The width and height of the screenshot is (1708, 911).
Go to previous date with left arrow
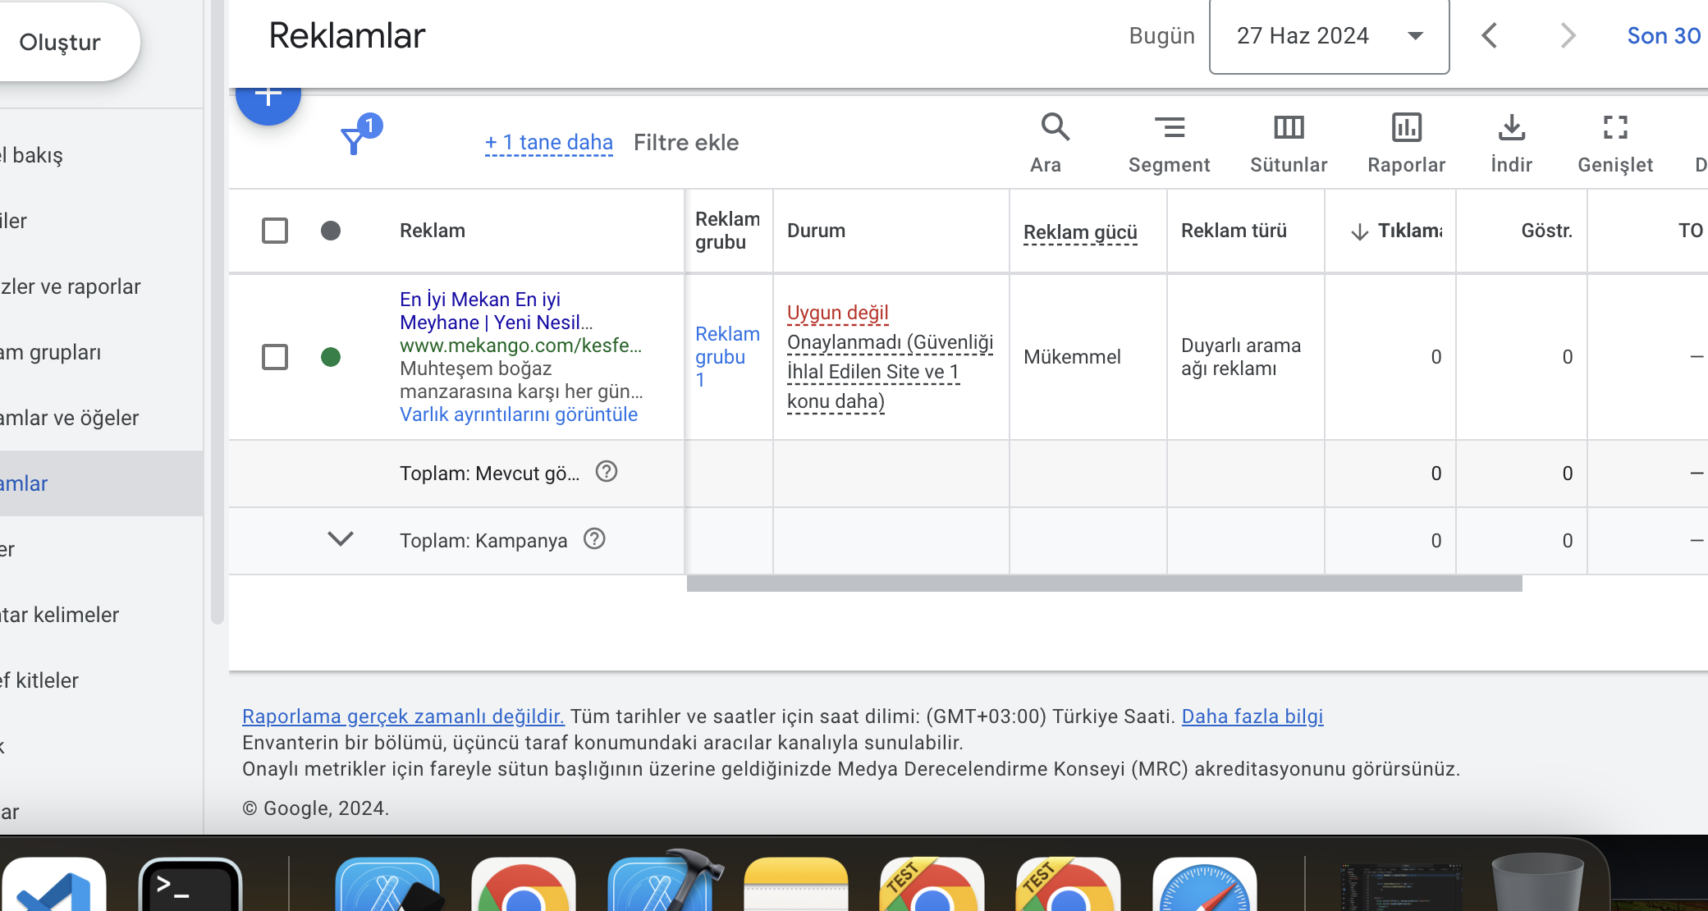(1490, 35)
